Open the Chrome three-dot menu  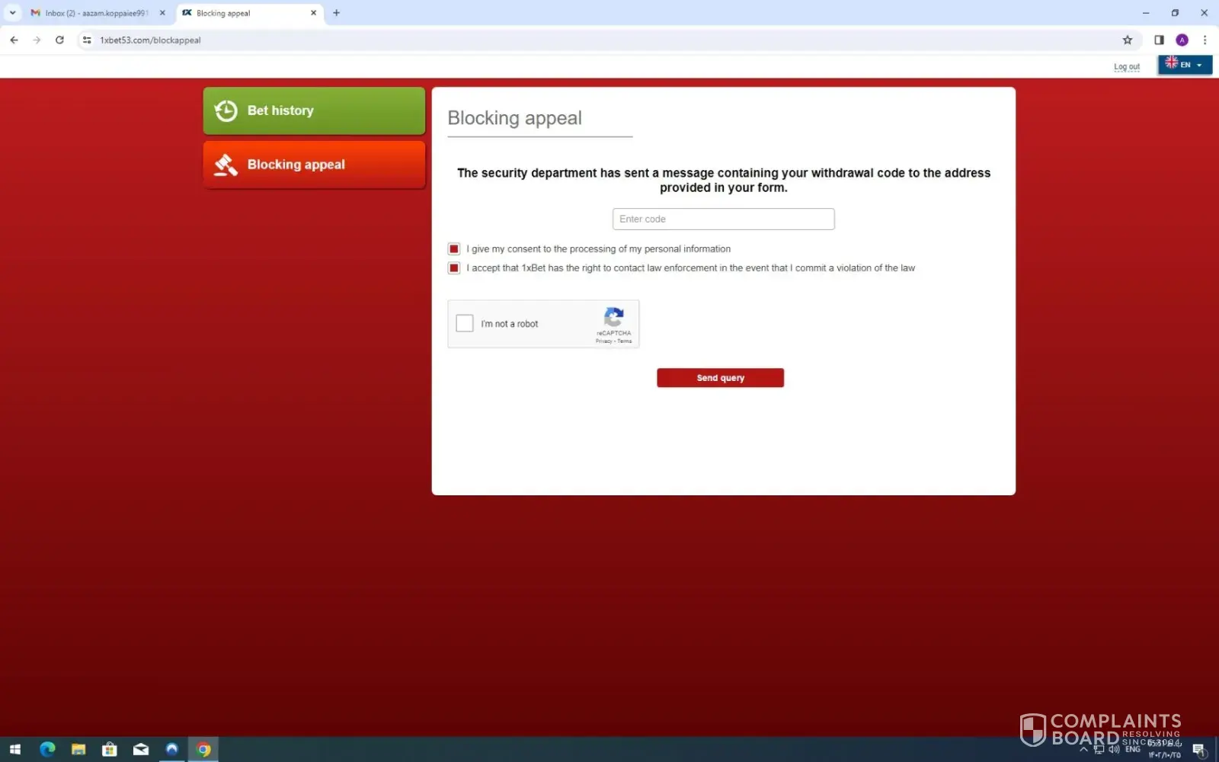pyautogui.click(x=1205, y=40)
